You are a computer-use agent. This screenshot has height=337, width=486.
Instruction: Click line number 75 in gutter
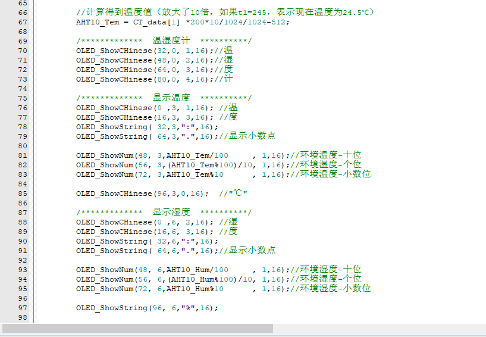[x=23, y=98]
